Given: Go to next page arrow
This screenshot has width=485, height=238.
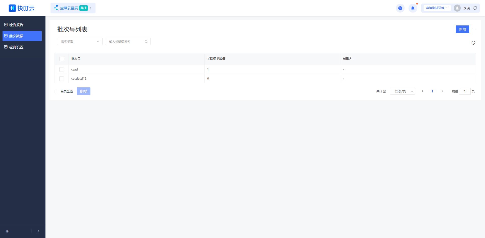Looking at the screenshot, I should pyautogui.click(x=442, y=91).
